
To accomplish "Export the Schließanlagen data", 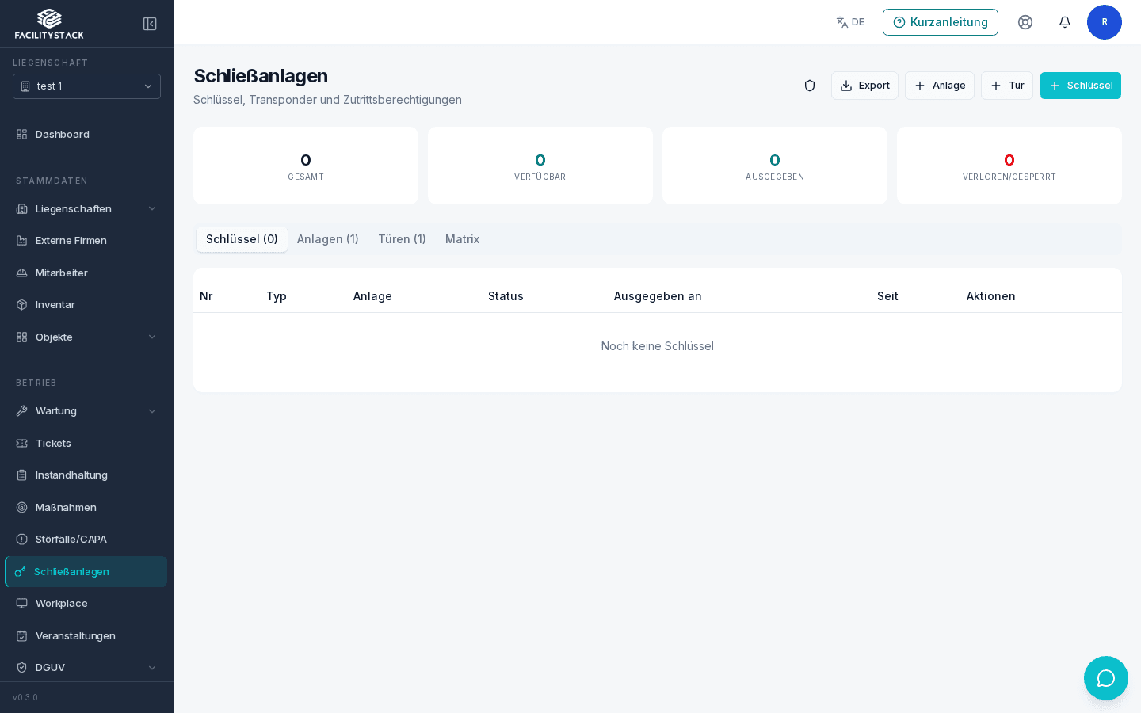I will point(864,86).
